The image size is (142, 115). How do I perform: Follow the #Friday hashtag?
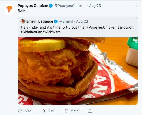33,27
